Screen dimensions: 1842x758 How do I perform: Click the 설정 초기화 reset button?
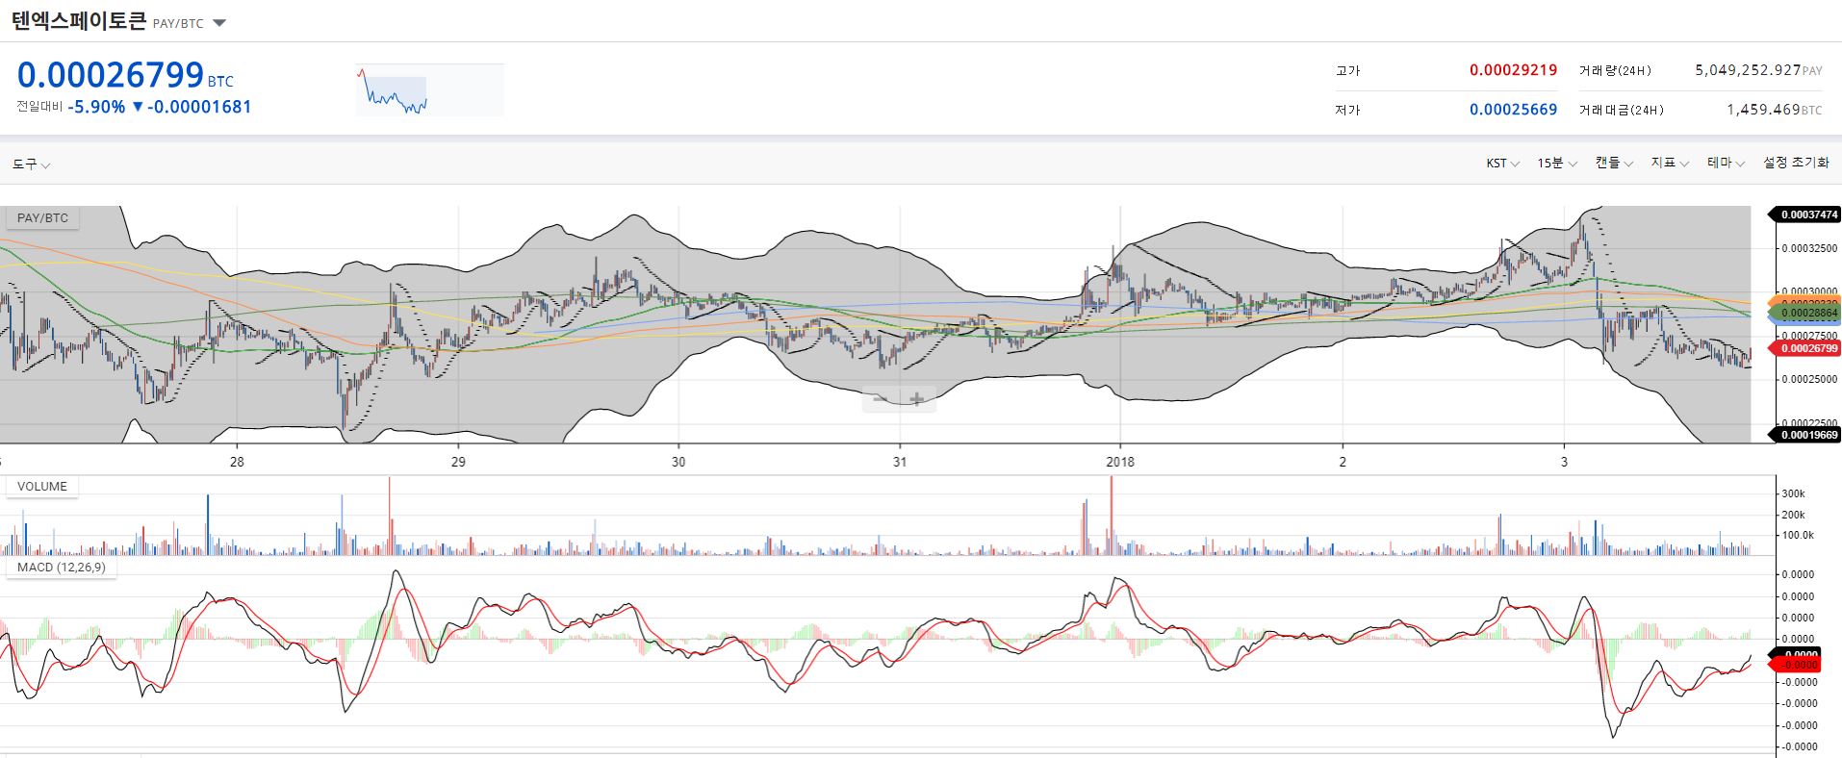1796,164
